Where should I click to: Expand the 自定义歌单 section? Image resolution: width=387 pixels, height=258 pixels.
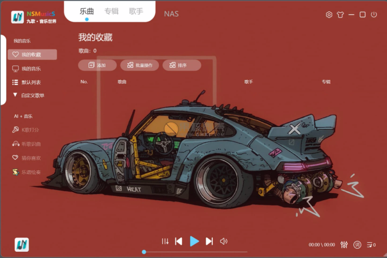[31, 95]
